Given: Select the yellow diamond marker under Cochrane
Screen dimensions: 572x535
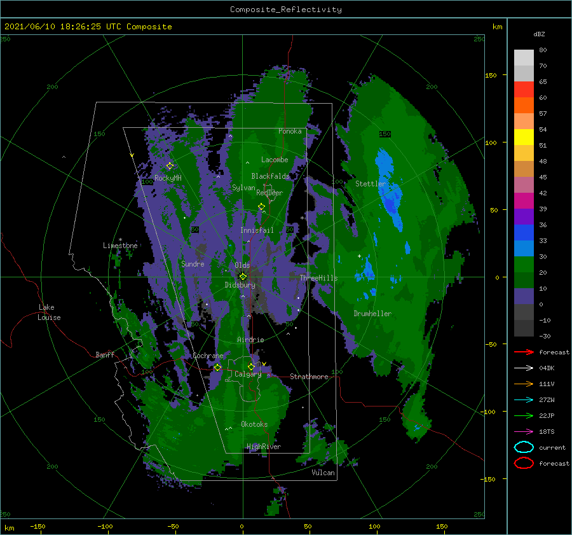Looking at the screenshot, I should (x=217, y=367).
